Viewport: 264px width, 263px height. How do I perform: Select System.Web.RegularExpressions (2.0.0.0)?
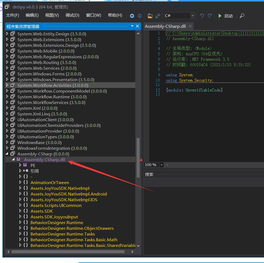[58, 57]
